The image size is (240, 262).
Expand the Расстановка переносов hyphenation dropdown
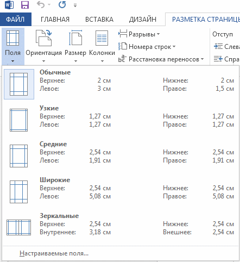161,59
